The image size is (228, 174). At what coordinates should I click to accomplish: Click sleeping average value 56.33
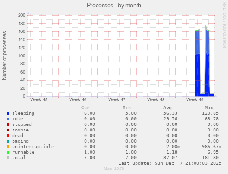click(170, 113)
